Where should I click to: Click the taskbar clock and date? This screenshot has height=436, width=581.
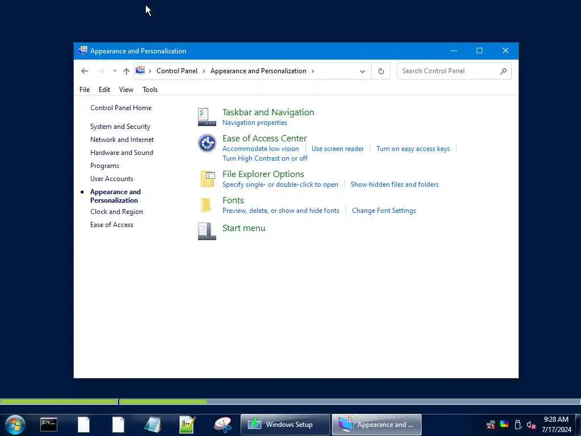[x=556, y=425]
